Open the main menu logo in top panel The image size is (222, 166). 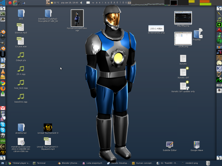[3, 3]
